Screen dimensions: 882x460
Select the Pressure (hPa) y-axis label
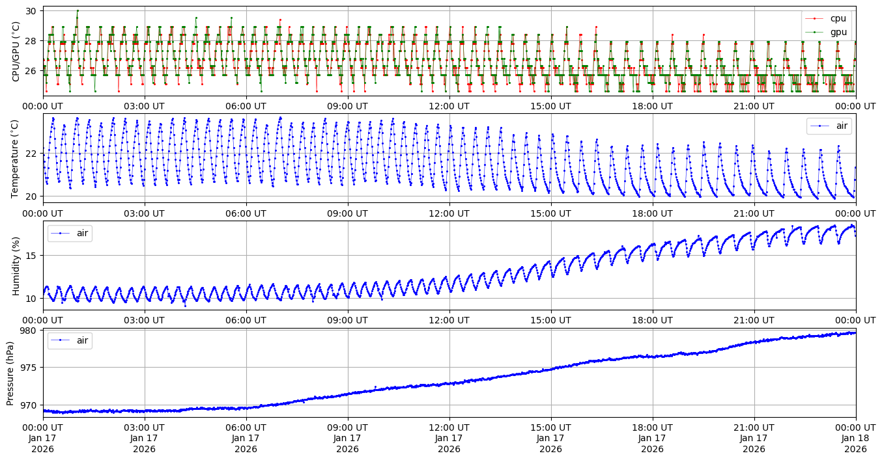[10, 373]
